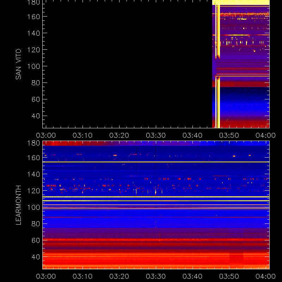Select the 40 tick label on San Vito plot
282x282 pixels.
(x=36, y=116)
